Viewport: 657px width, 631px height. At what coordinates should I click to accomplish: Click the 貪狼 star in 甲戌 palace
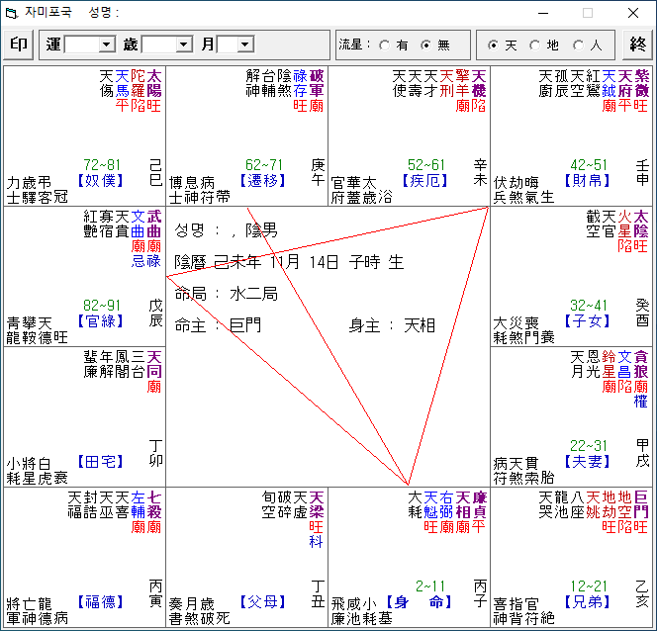pyautogui.click(x=641, y=364)
